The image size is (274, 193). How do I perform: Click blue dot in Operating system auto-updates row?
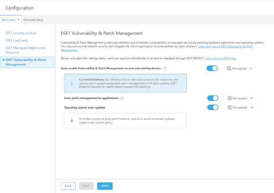tap(252, 107)
